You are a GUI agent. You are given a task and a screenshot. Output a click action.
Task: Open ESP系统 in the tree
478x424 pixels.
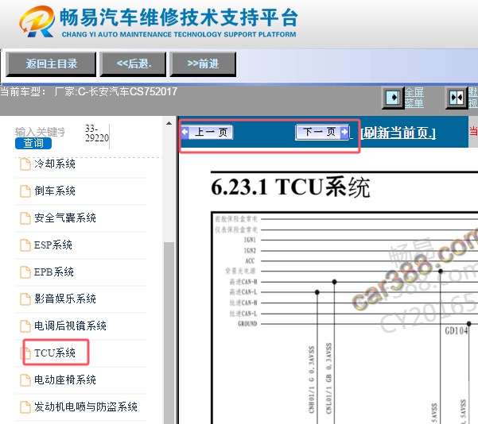click(53, 245)
